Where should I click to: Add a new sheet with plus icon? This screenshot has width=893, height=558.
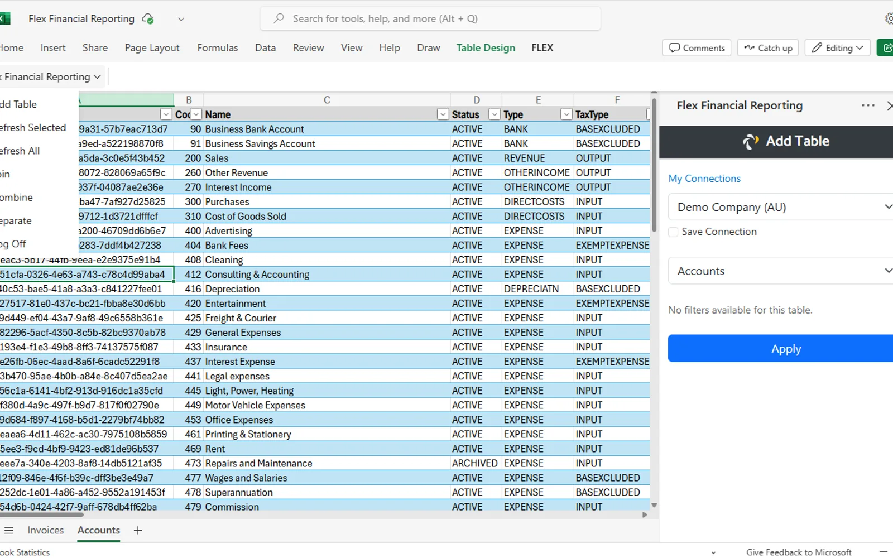coord(138,530)
